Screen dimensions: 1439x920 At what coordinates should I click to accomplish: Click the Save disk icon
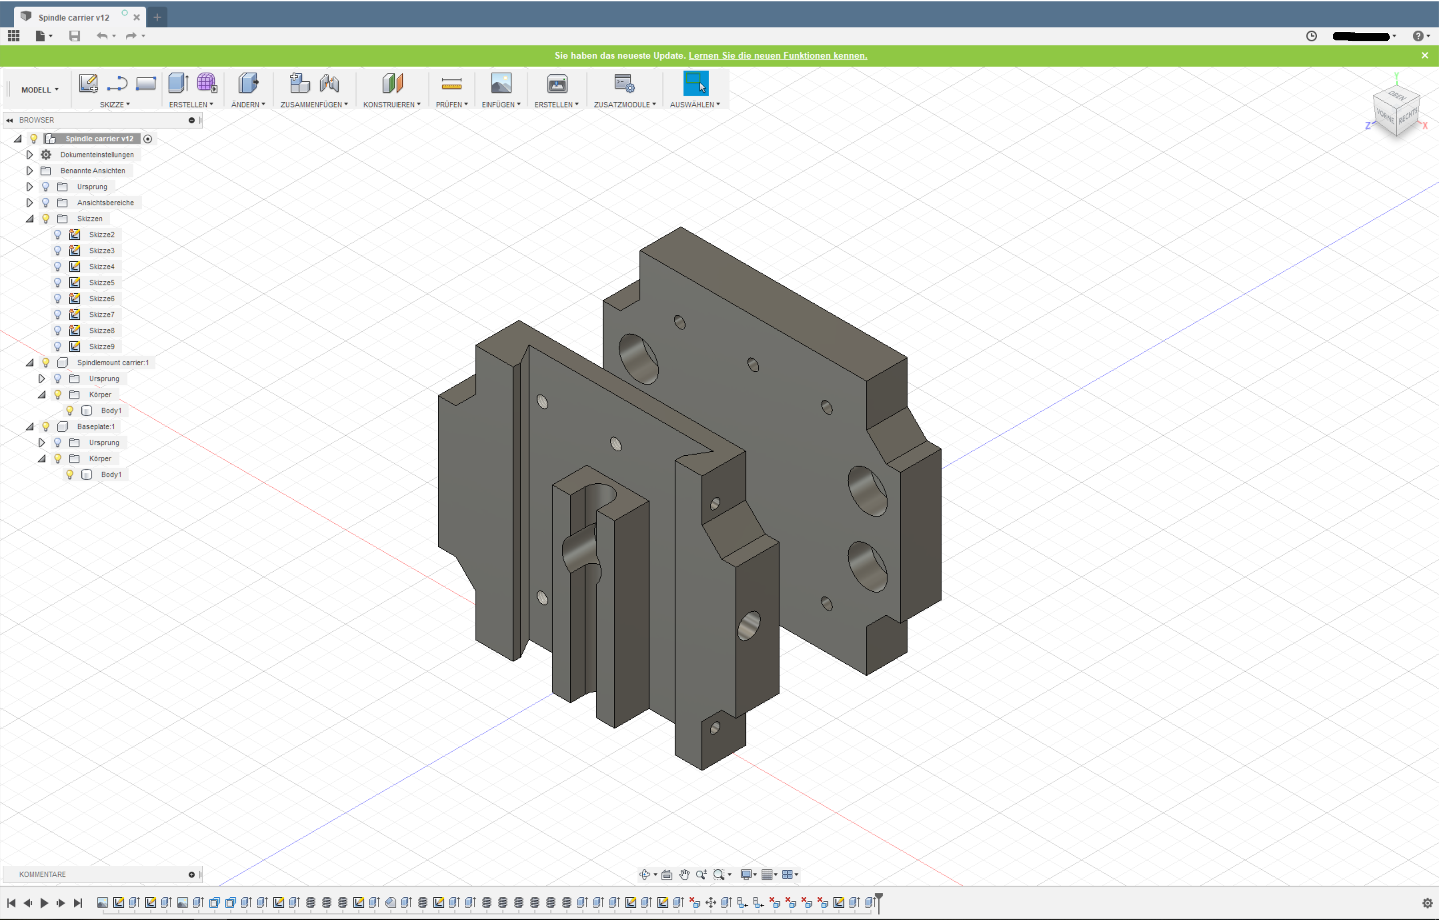[x=75, y=36]
